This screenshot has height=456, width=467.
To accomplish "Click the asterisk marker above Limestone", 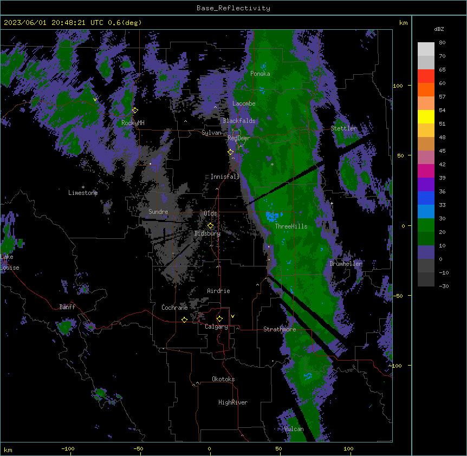I will coord(83,187).
